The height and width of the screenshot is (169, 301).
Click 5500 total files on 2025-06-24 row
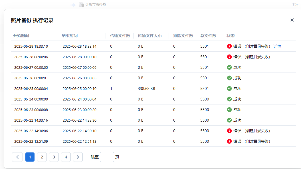pos(205,99)
